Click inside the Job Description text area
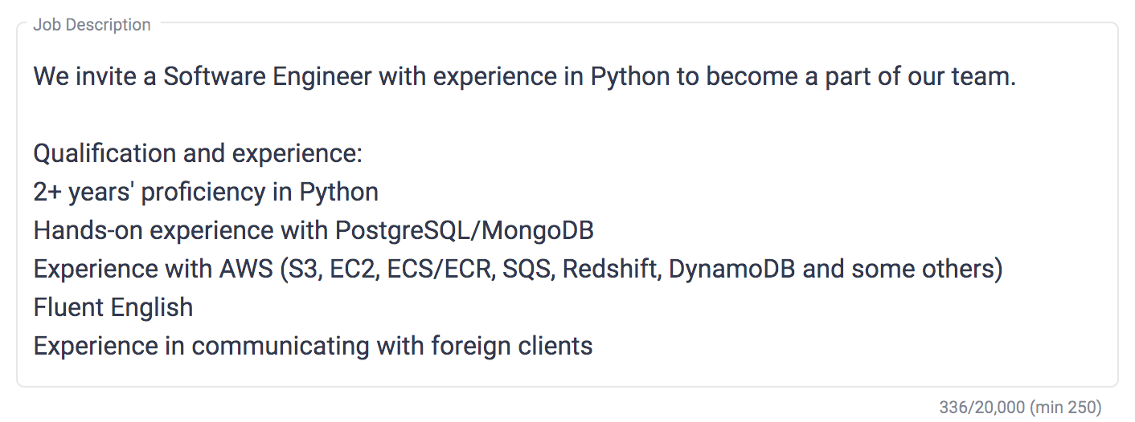The image size is (1135, 422). pyautogui.click(x=567, y=205)
